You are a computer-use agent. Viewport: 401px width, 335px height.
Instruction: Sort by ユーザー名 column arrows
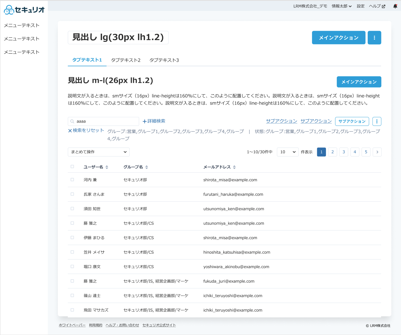(107, 167)
